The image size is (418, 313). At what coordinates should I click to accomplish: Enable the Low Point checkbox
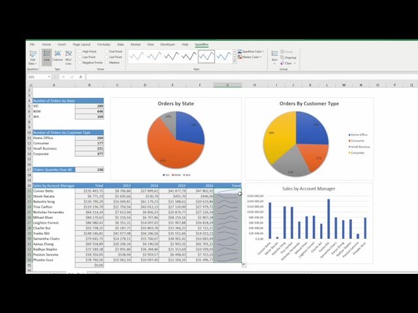pos(80,57)
